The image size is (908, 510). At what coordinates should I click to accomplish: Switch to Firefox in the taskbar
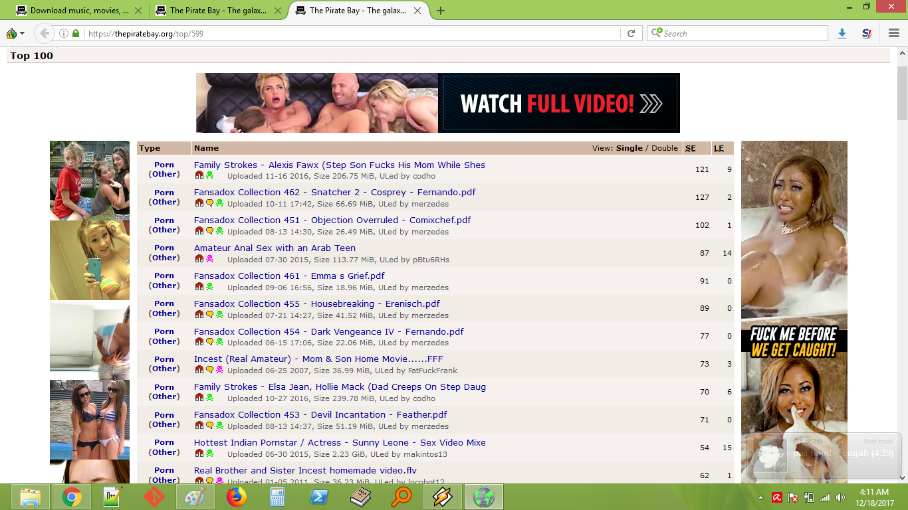[236, 497]
